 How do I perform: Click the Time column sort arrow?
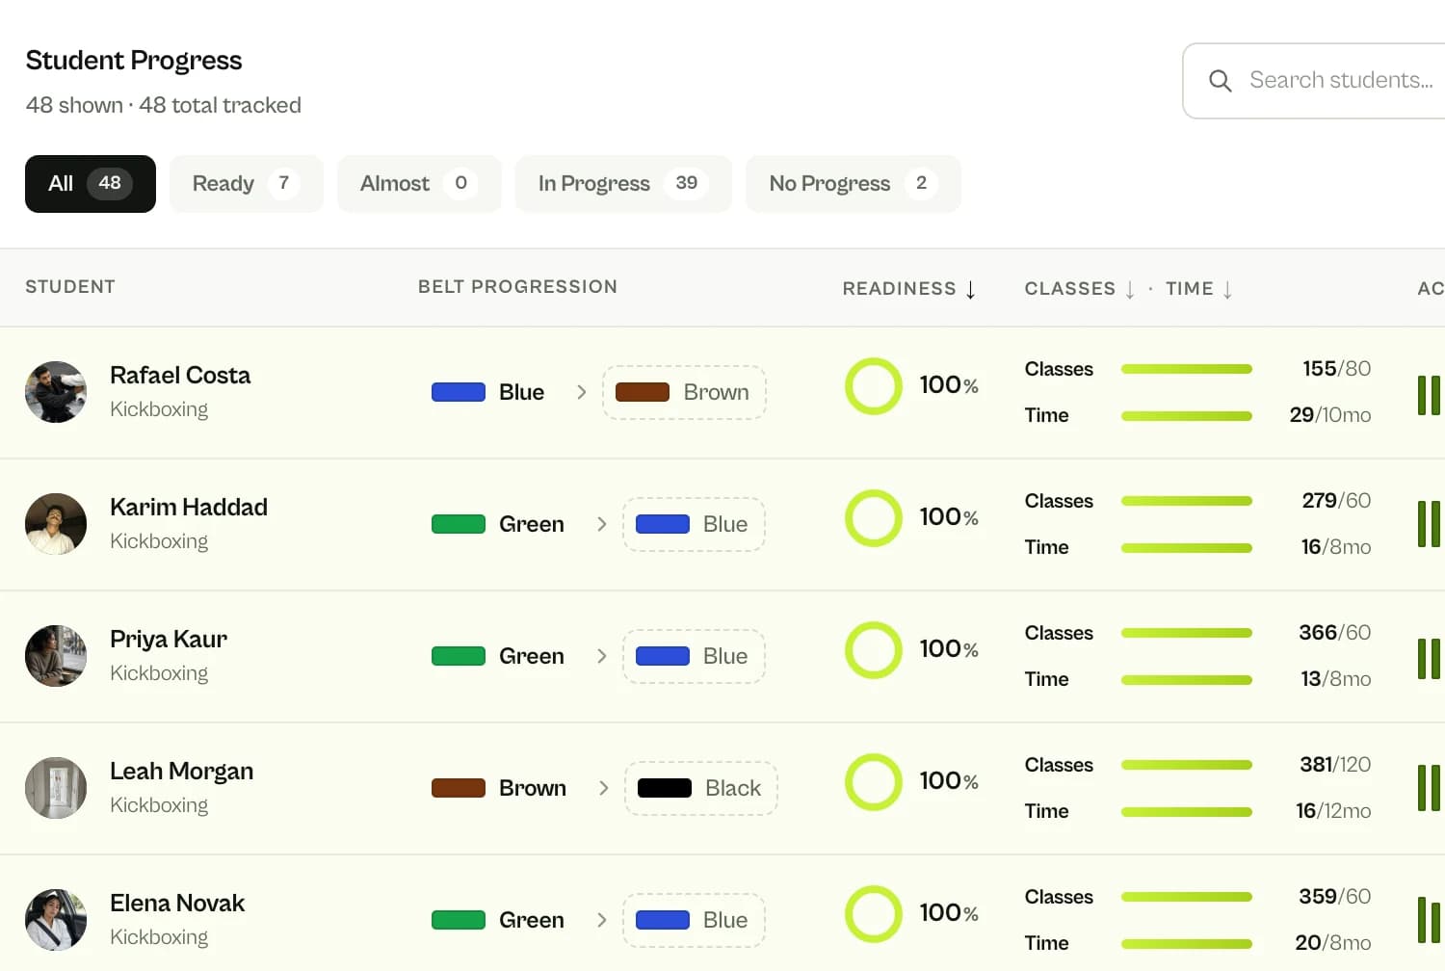(x=1227, y=289)
